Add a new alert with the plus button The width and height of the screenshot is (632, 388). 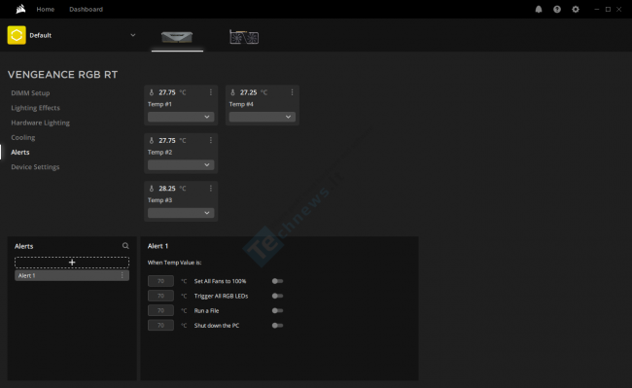pos(72,263)
